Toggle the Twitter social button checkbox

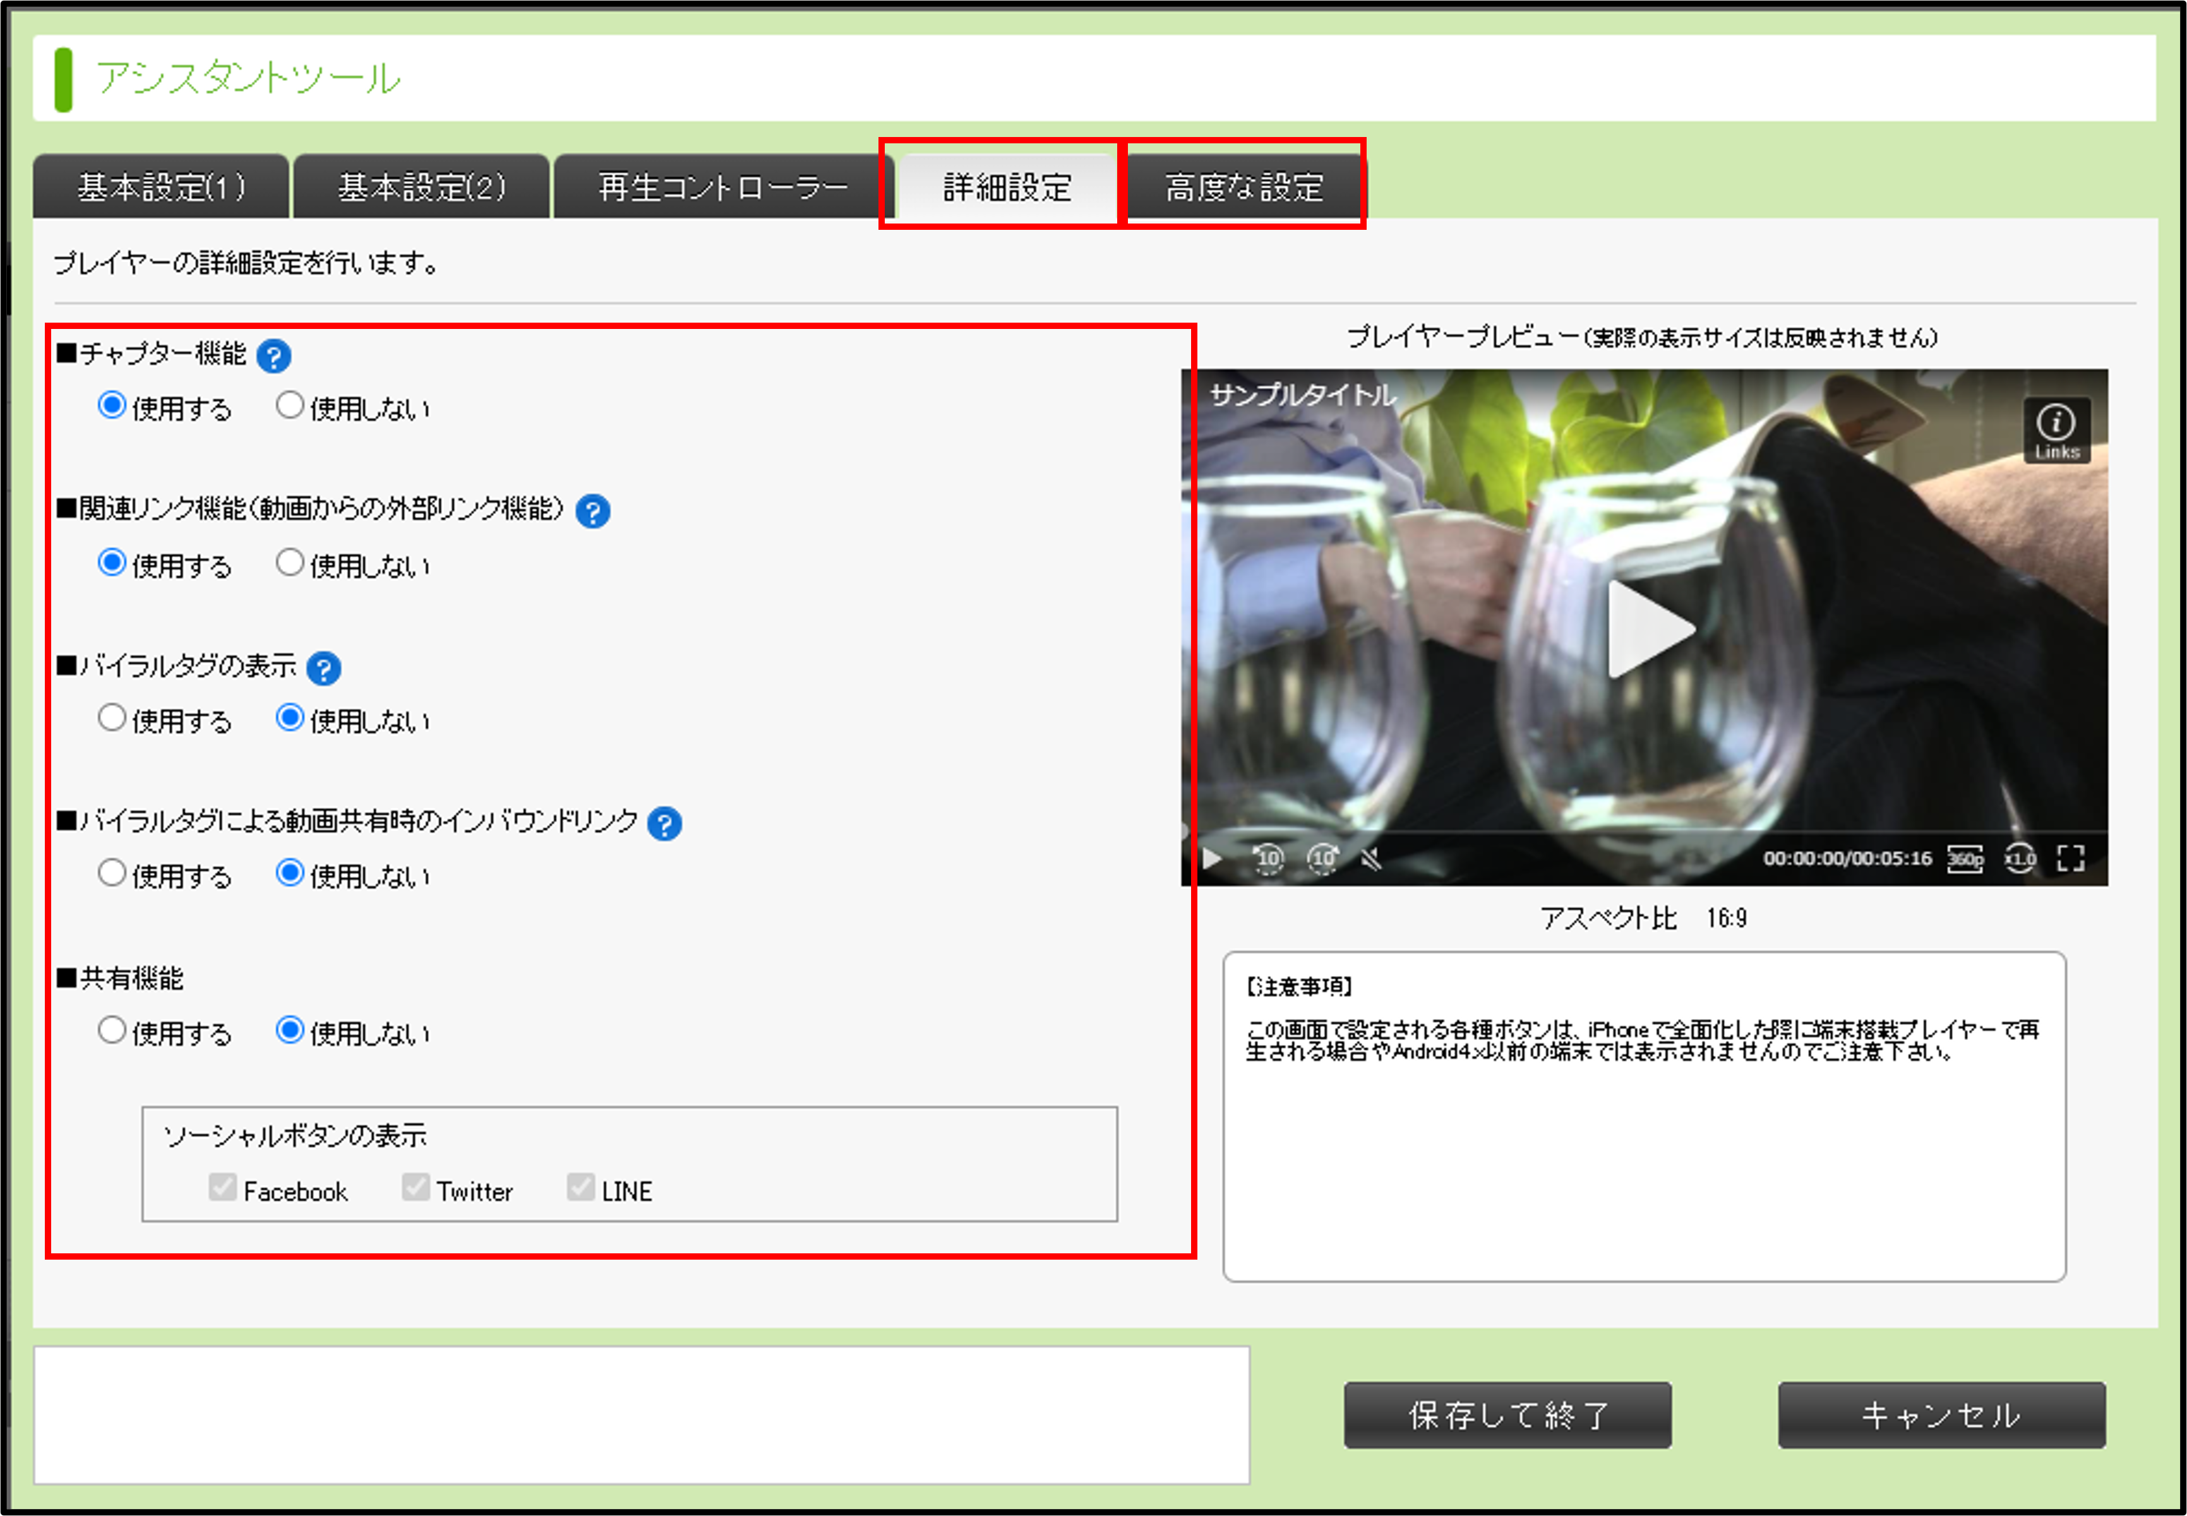415,1187
